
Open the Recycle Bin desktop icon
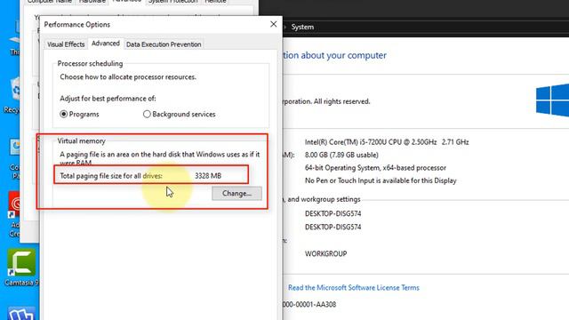pos(13,95)
